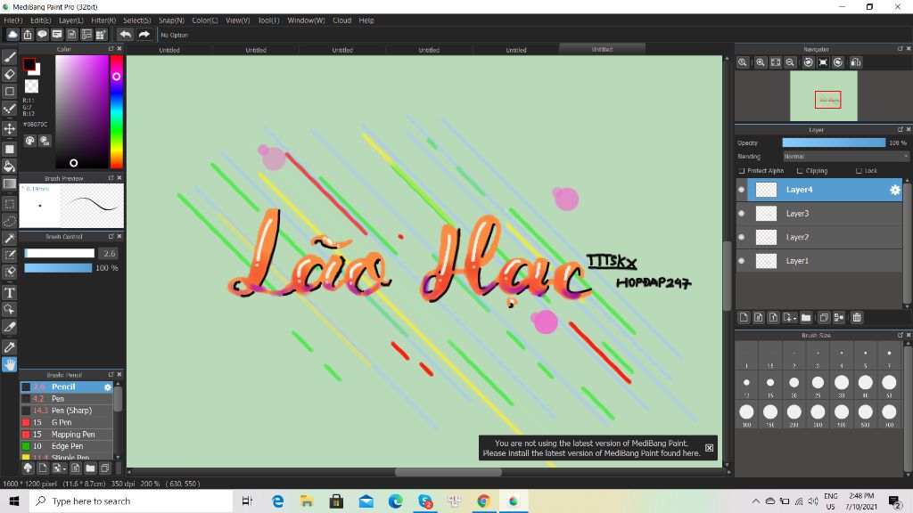Click the hue strip in Color panel
Image resolution: width=913 pixels, height=513 pixels.
[117, 111]
